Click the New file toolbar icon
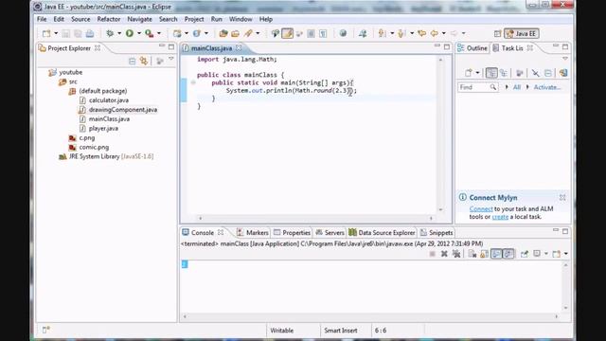606x341 pixels. (46, 34)
